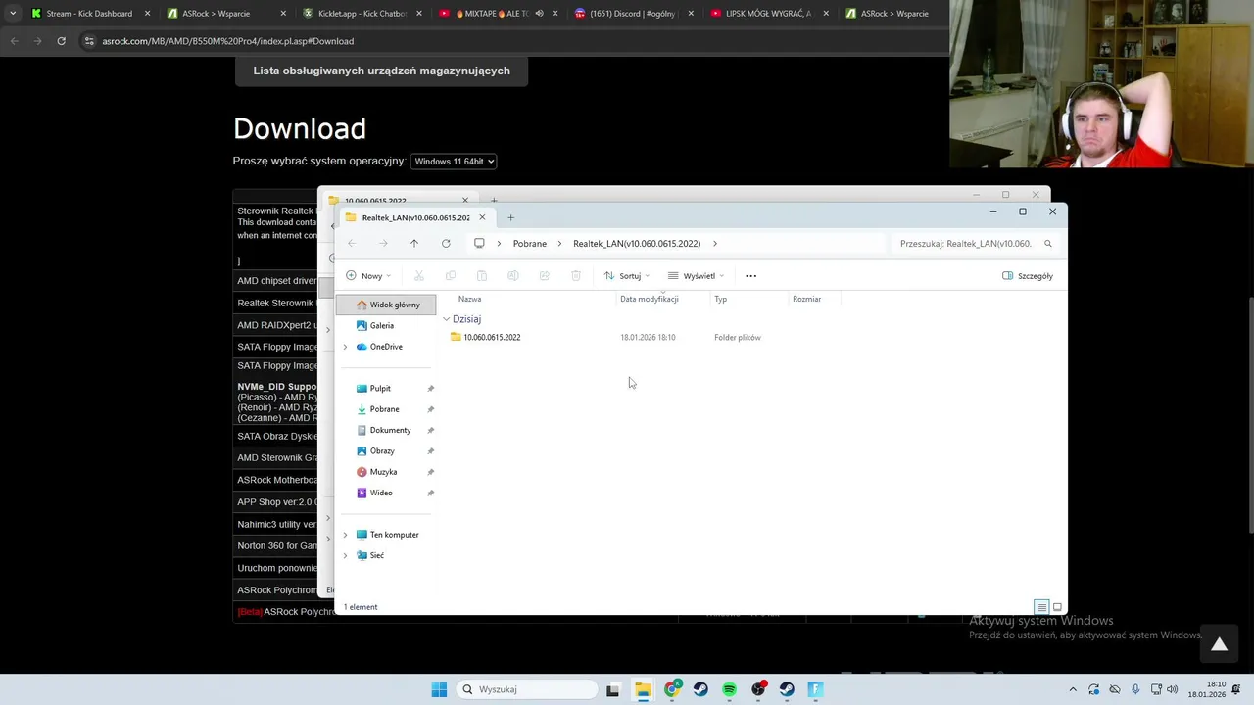Switch to LIPSK MÓGŁ WYGRAĆ browser tab
This screenshot has height=705, width=1254.
pyautogui.click(x=768, y=14)
